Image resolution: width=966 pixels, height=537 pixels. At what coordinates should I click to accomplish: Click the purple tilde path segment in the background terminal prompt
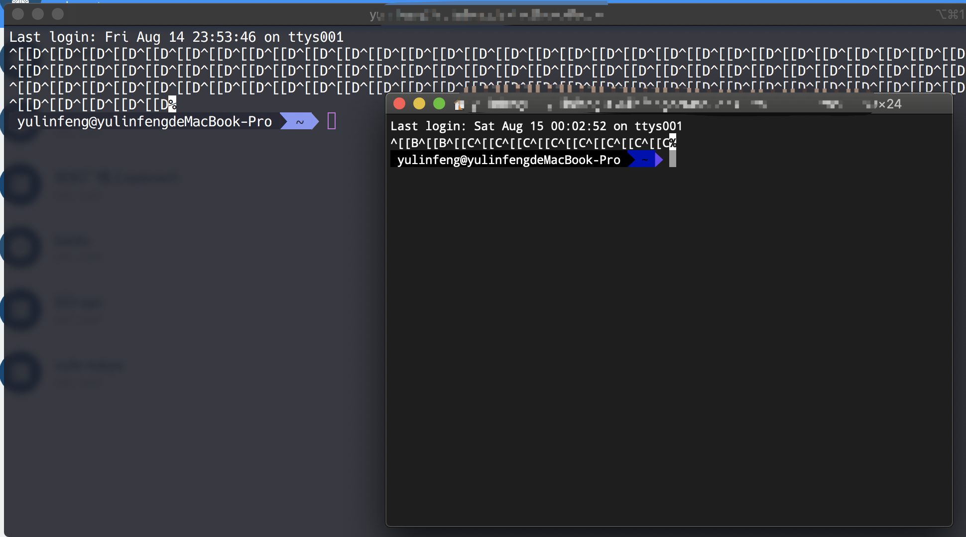coord(298,121)
